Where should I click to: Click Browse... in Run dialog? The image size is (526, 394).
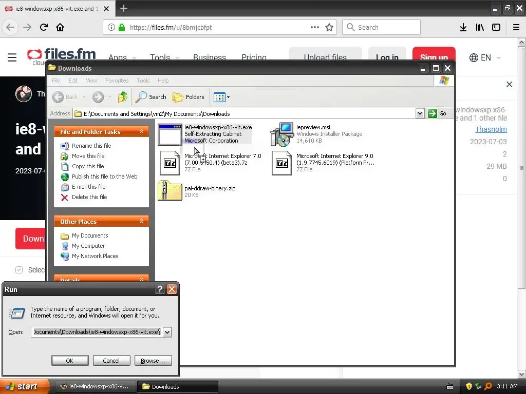click(153, 361)
